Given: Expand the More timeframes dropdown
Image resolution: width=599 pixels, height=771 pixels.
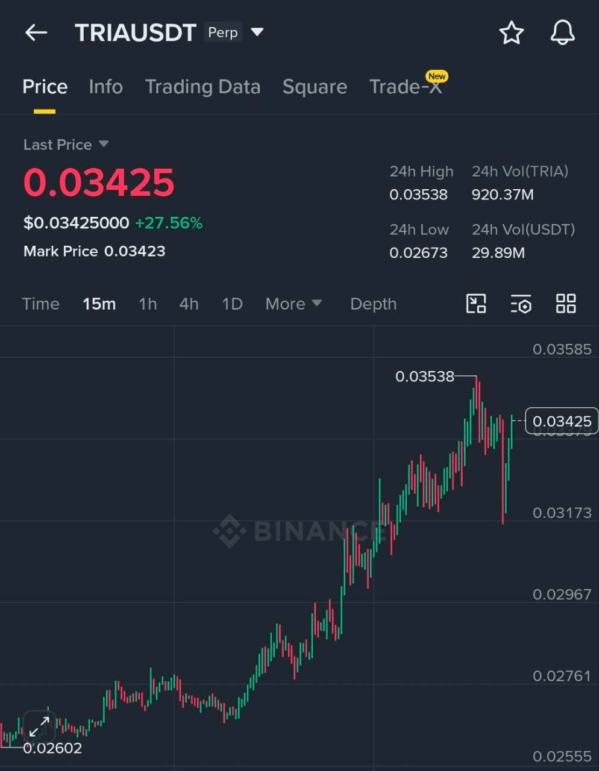Looking at the screenshot, I should click(x=293, y=304).
